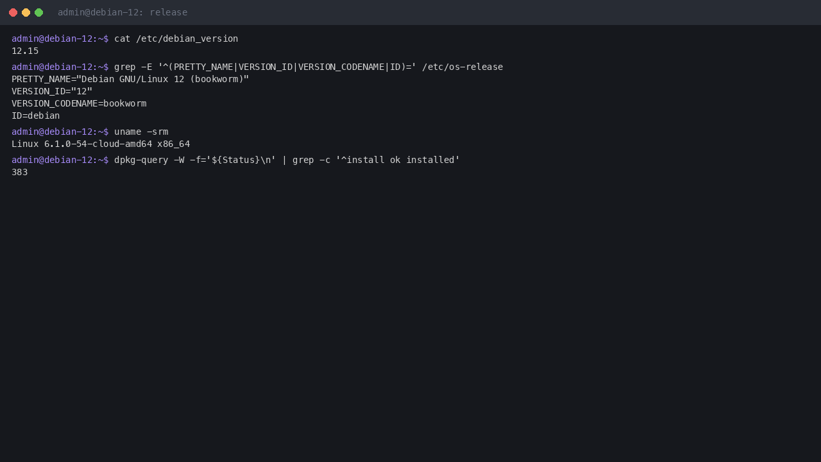Image resolution: width=821 pixels, height=462 pixels.
Task: Click the window title 'admin@debian-12: release'
Action: tap(123, 12)
